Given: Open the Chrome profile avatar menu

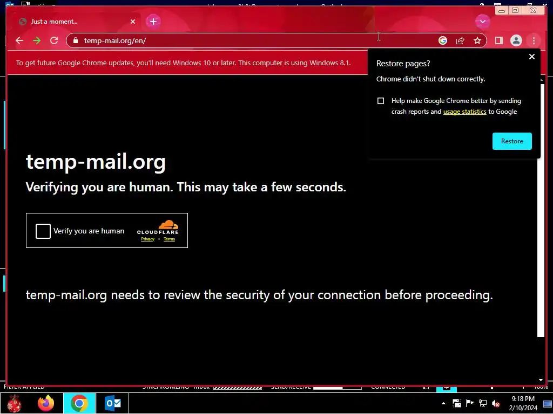Looking at the screenshot, I should [x=516, y=40].
